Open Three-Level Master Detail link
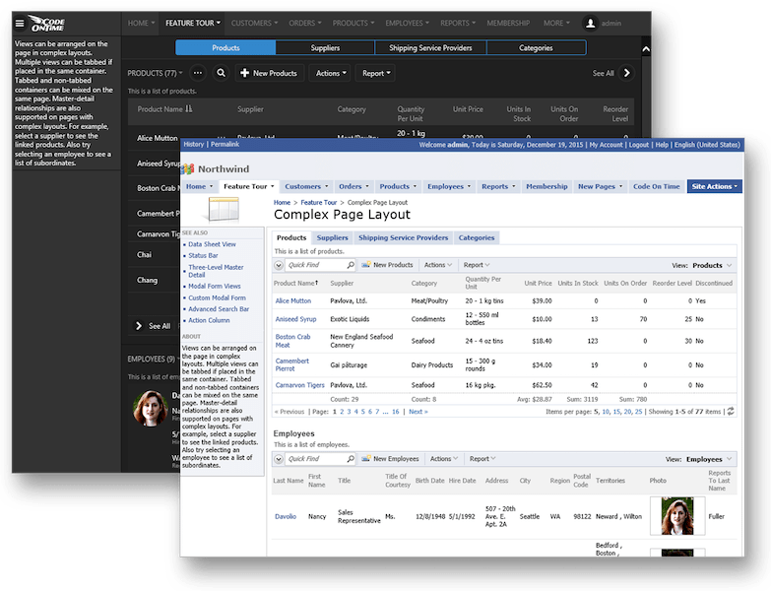This screenshot has height=591, width=771. click(x=216, y=271)
